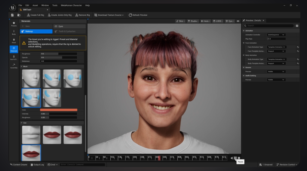Viewport: 307px width, 171px height.
Task: Click the Search field in Preview Details
Action: [269, 26]
